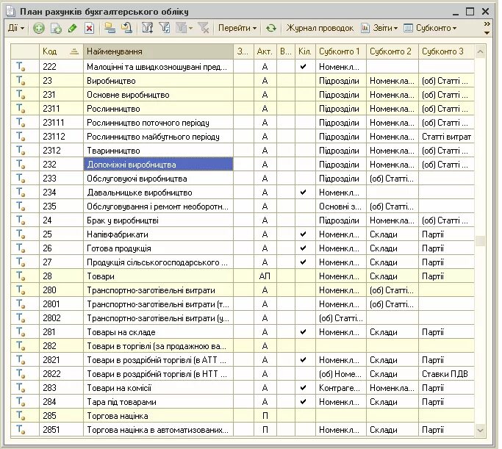Click the green Refresh arrows icon
The height and width of the screenshot is (449, 502).
click(x=271, y=28)
